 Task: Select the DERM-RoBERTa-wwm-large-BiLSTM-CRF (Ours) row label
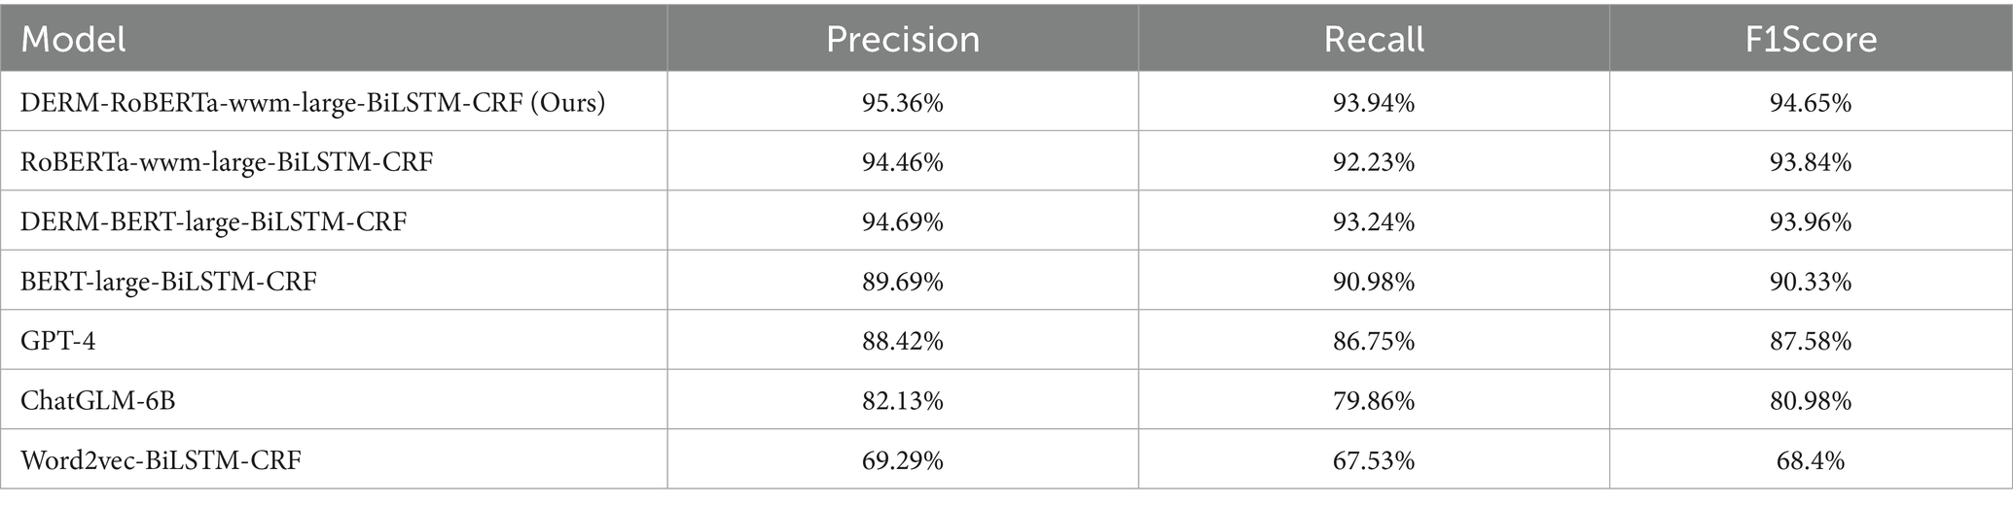(312, 102)
